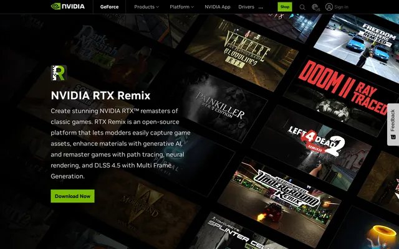Screen dimensions: 399x249
Task: Open the search magnifier icon
Action: click(302, 7)
